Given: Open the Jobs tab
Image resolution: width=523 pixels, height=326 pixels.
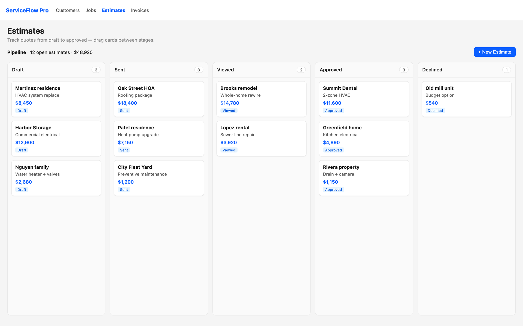Looking at the screenshot, I should tap(91, 10).
